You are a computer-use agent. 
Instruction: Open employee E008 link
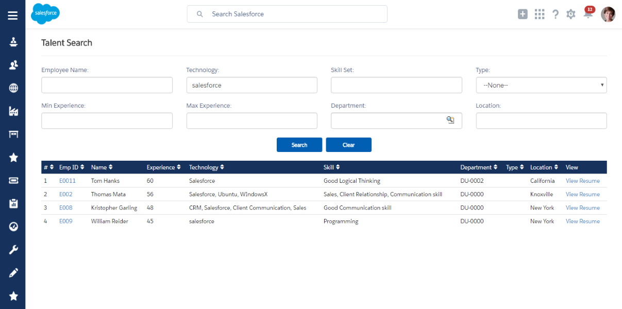pyautogui.click(x=66, y=208)
